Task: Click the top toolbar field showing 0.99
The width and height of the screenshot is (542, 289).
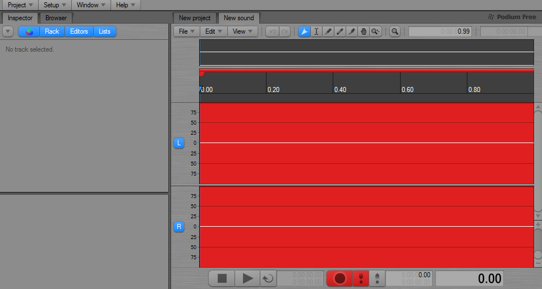Action: (x=440, y=31)
